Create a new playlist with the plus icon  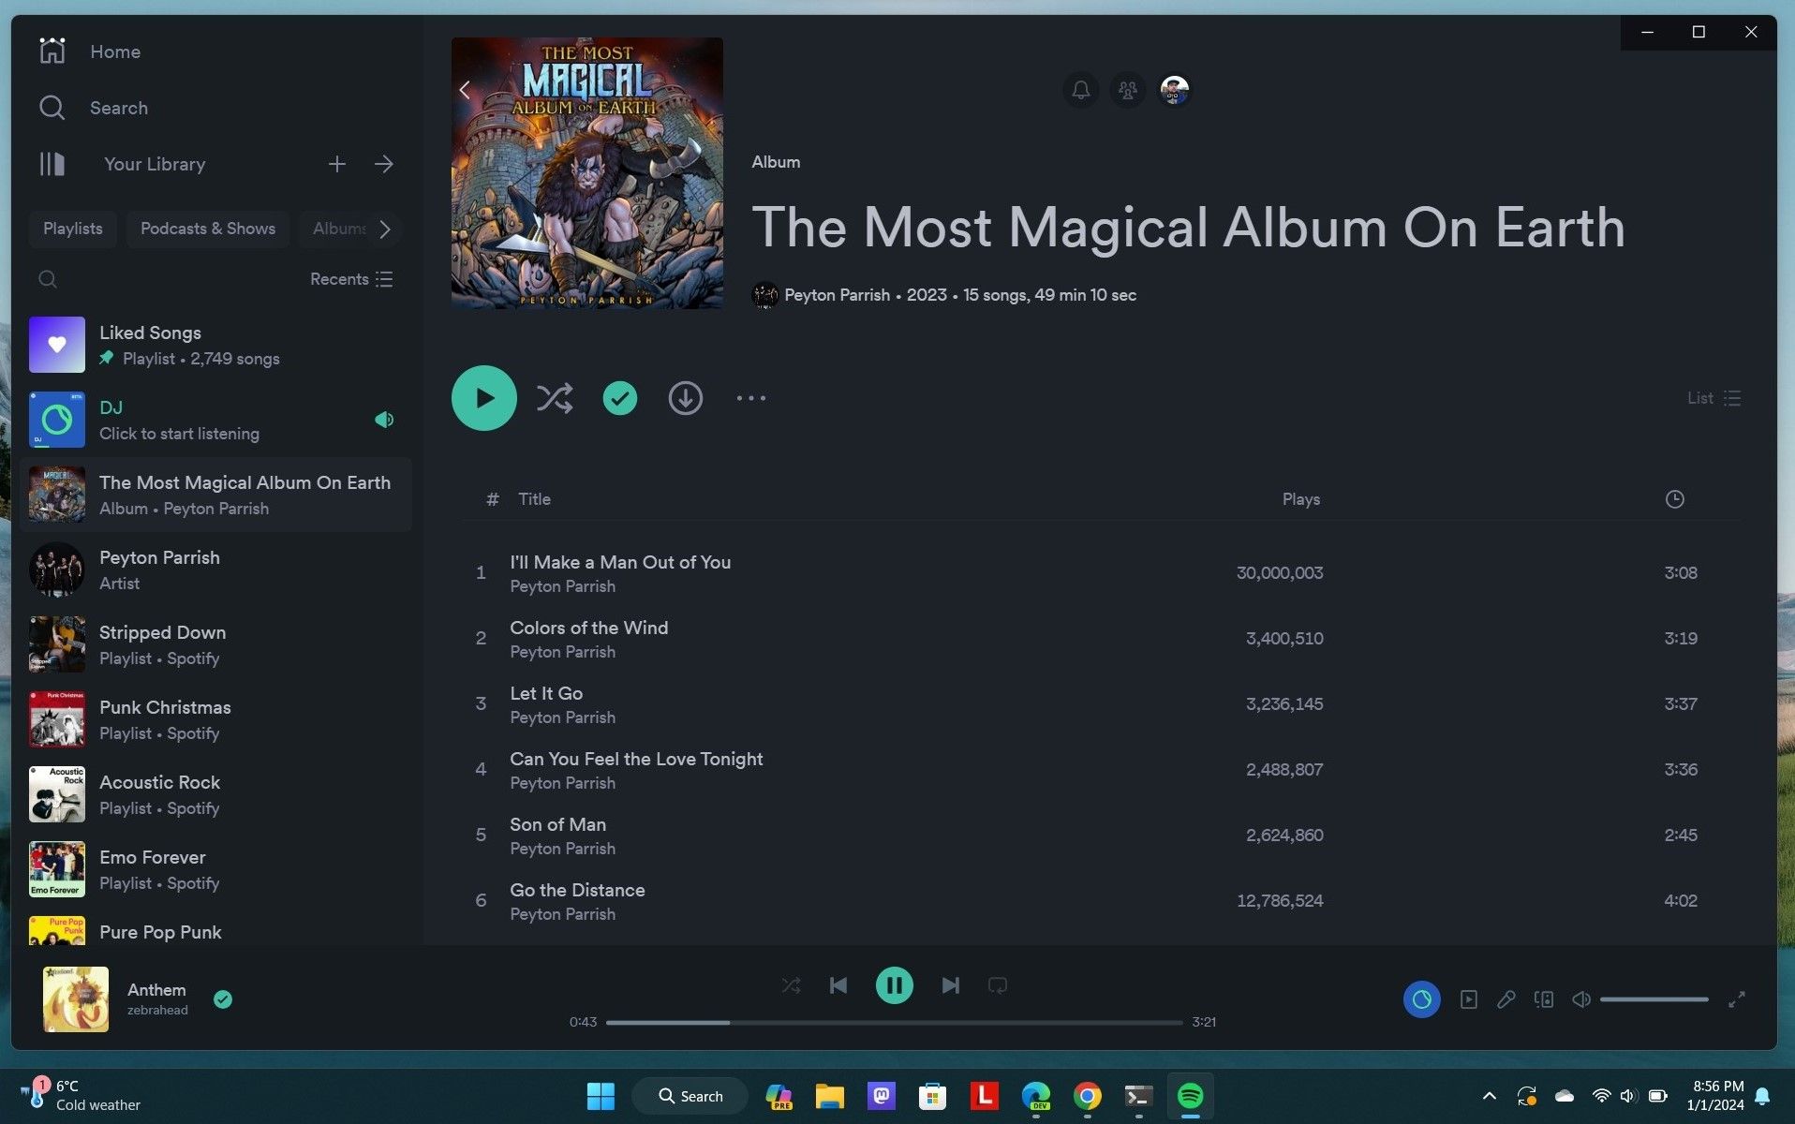pos(337,164)
